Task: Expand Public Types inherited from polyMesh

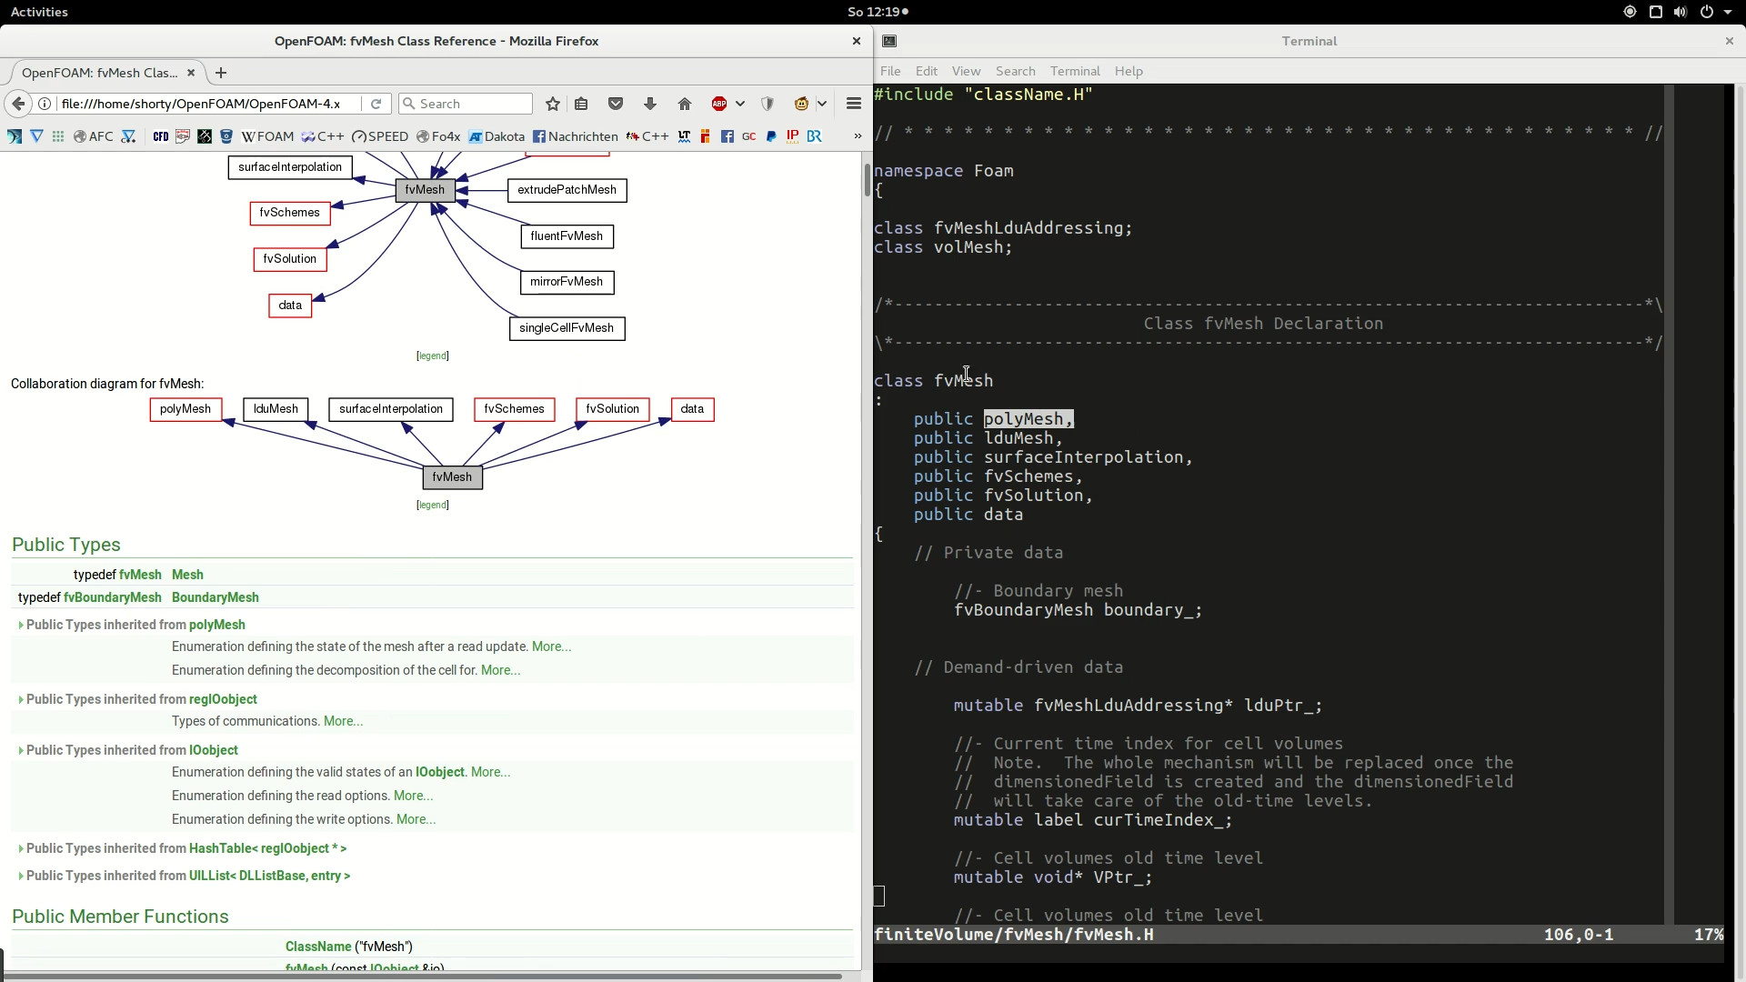Action: click(x=21, y=626)
